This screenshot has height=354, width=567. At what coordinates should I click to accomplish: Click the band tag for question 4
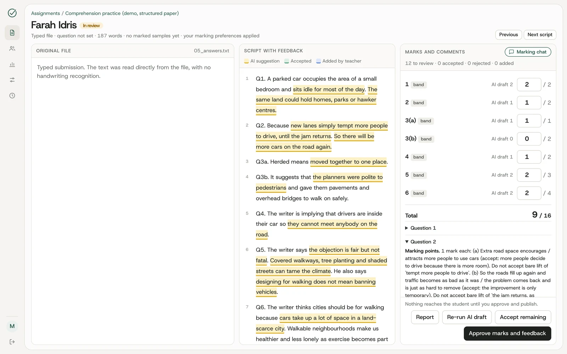tap(419, 157)
